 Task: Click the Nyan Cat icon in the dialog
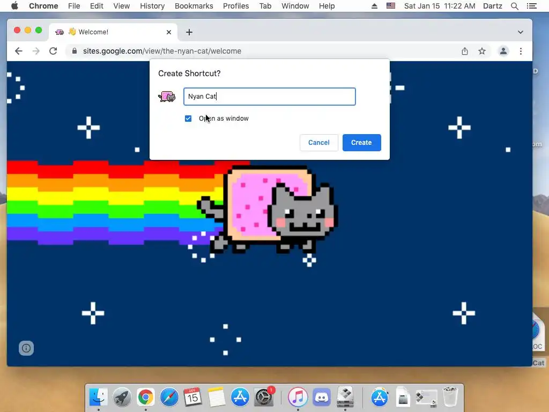click(167, 97)
